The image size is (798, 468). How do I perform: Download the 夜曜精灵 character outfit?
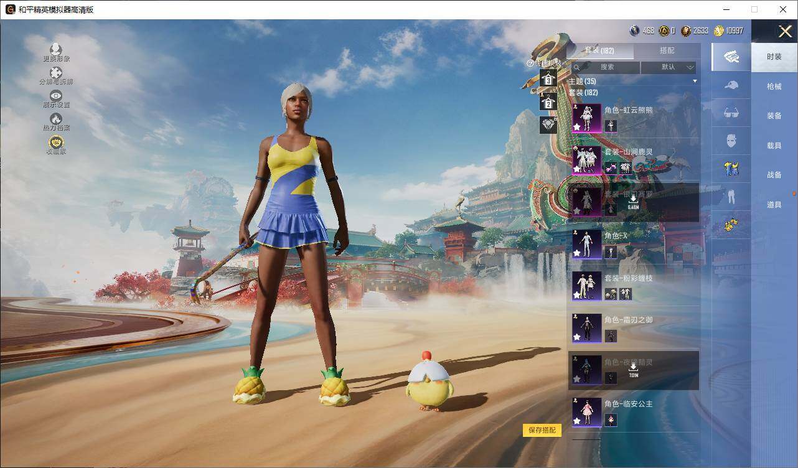[633, 368]
